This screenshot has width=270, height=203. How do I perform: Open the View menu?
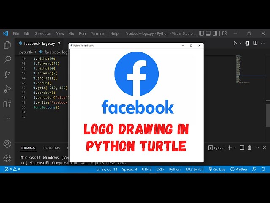click(60, 33)
